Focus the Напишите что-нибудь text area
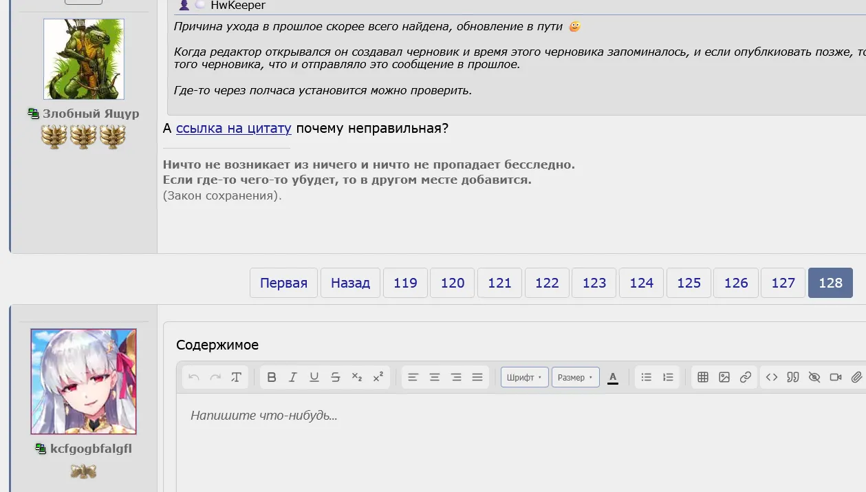 [x=521, y=442]
